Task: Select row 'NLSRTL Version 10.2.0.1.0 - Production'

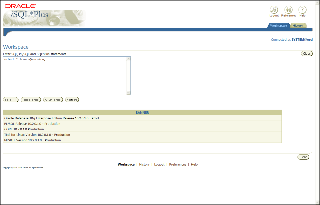Action: pyautogui.click(x=142, y=140)
